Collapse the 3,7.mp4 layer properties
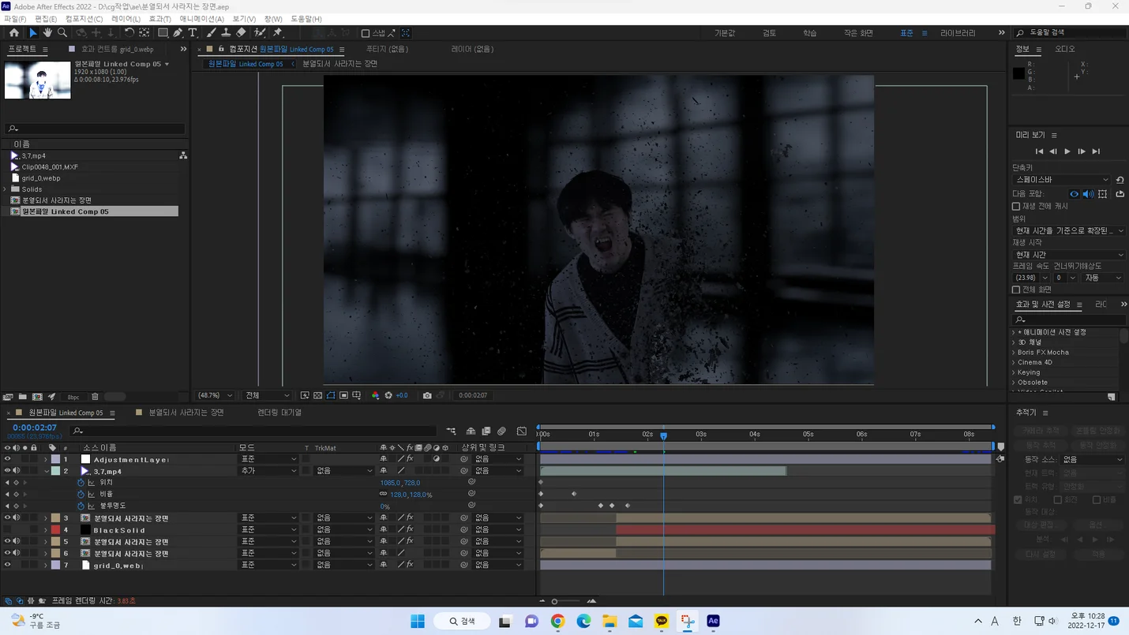This screenshot has width=1129, height=635. 46,471
